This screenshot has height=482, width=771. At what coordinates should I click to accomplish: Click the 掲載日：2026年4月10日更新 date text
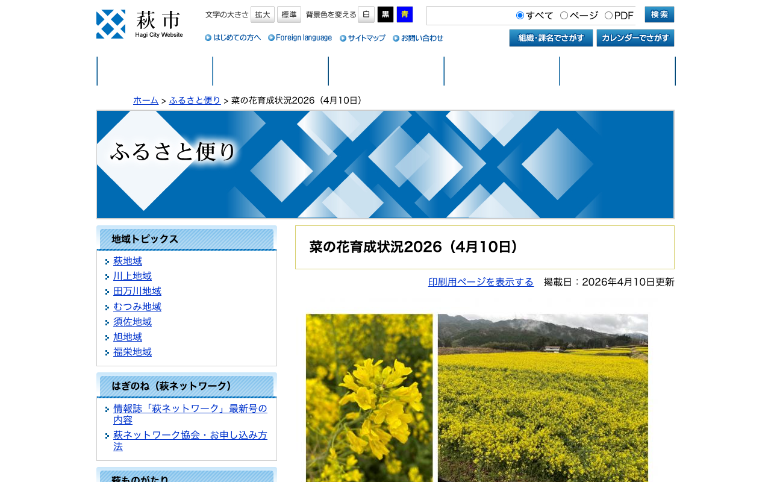click(609, 282)
